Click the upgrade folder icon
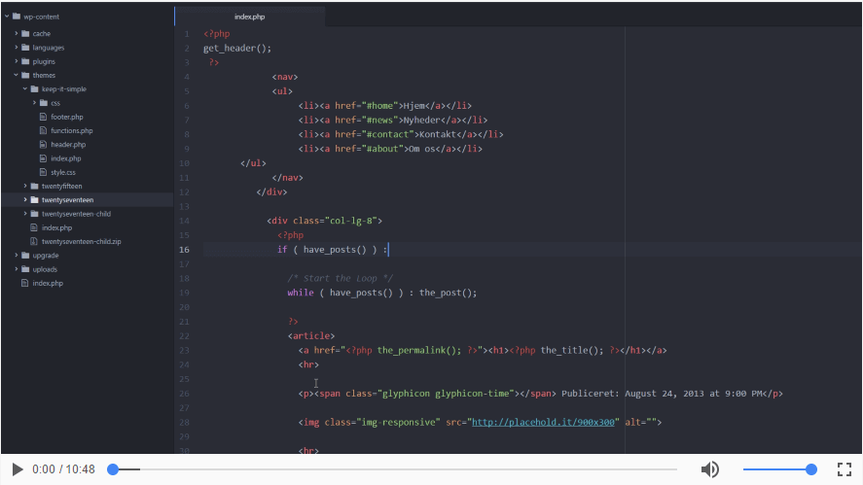The height and width of the screenshot is (485, 863). [x=25, y=256]
